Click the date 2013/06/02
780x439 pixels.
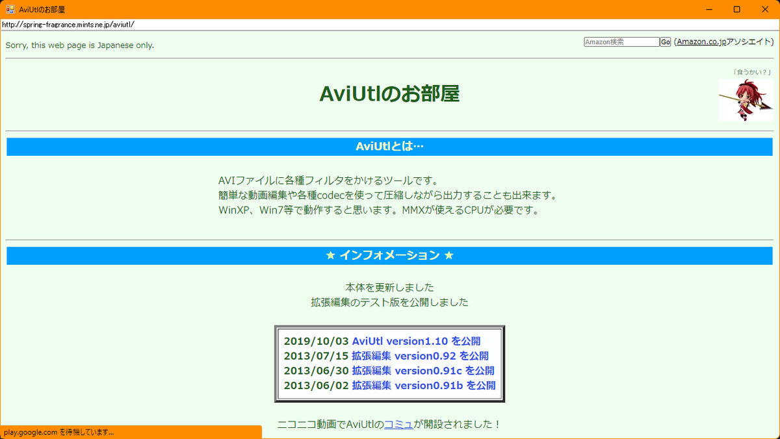[317, 386]
